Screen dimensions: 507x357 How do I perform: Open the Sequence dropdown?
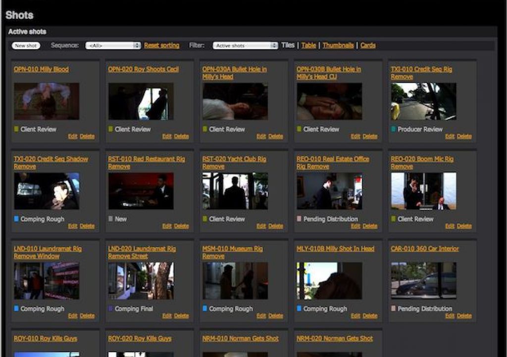pyautogui.click(x=113, y=46)
